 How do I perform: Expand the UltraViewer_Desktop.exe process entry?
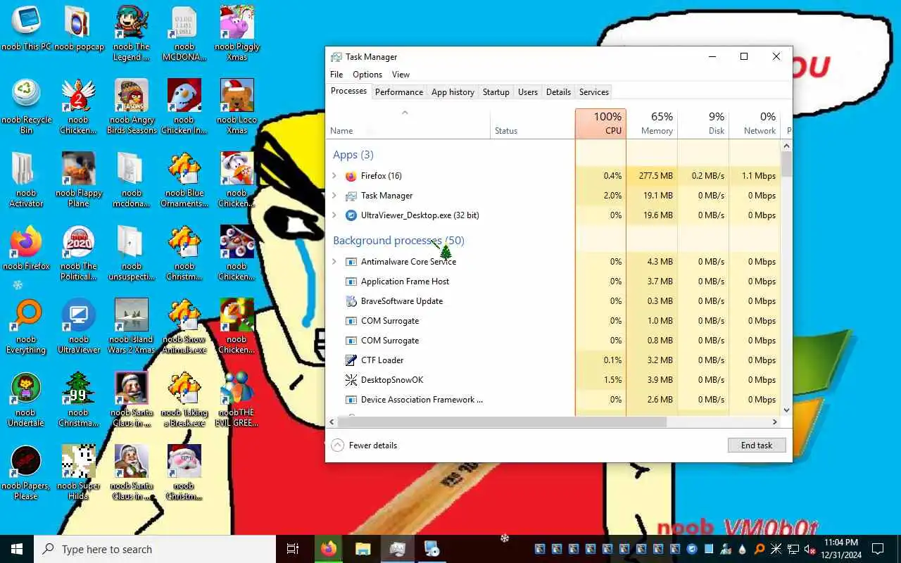[334, 215]
